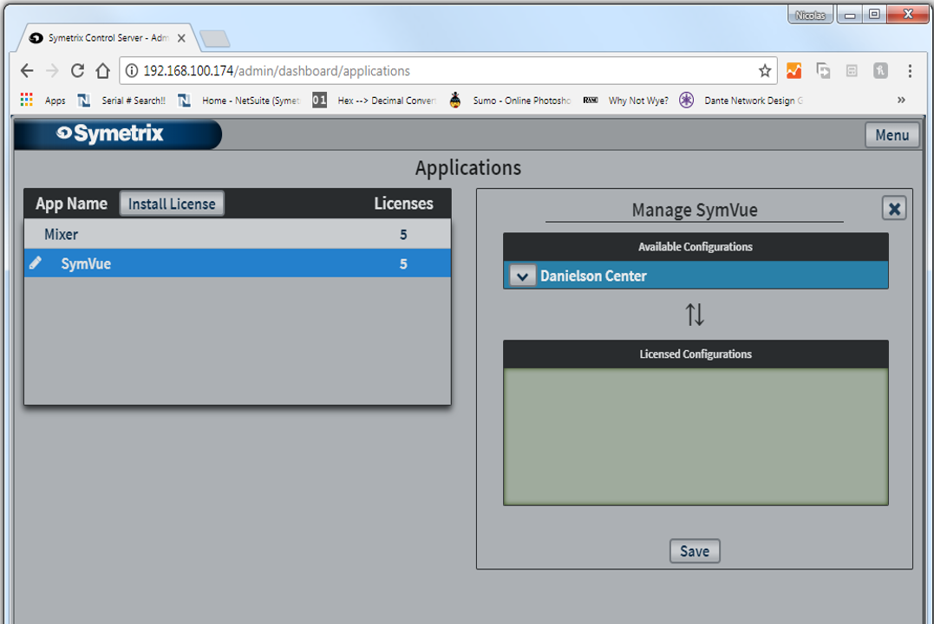Save the SymVue configuration changes
This screenshot has width=934, height=624.
[695, 551]
